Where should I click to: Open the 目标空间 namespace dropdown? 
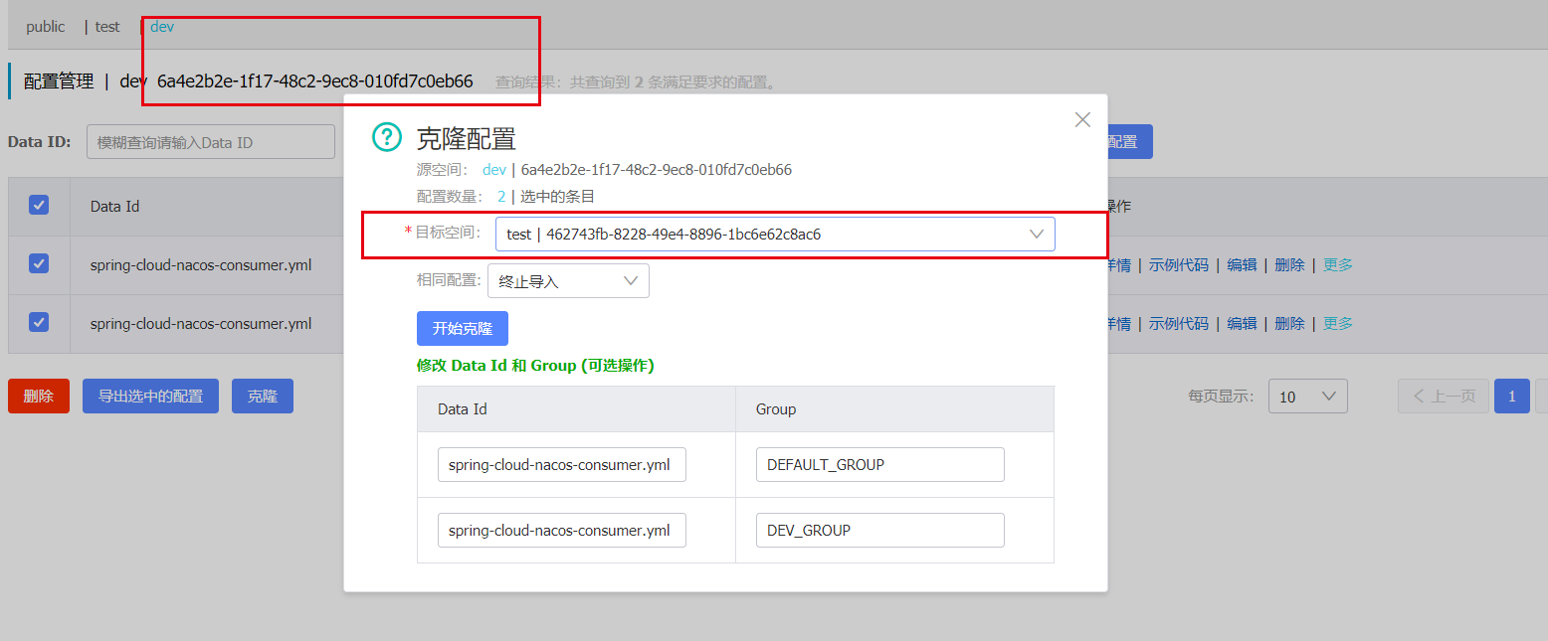(x=775, y=235)
